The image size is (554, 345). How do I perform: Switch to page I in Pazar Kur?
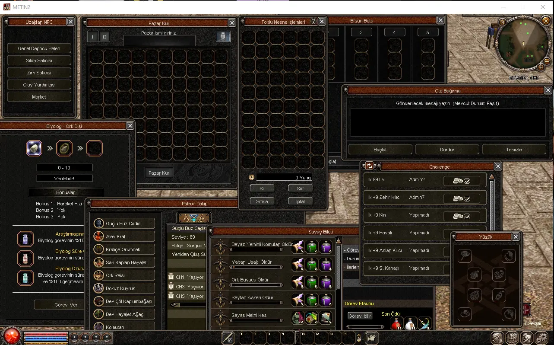click(x=92, y=37)
